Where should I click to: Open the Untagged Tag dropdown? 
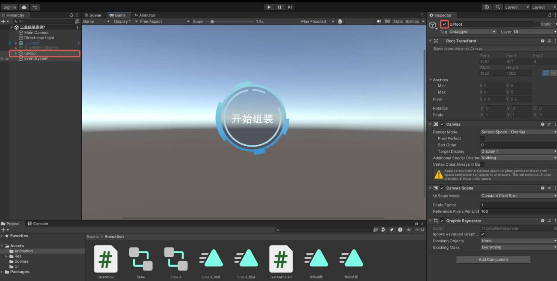(473, 32)
